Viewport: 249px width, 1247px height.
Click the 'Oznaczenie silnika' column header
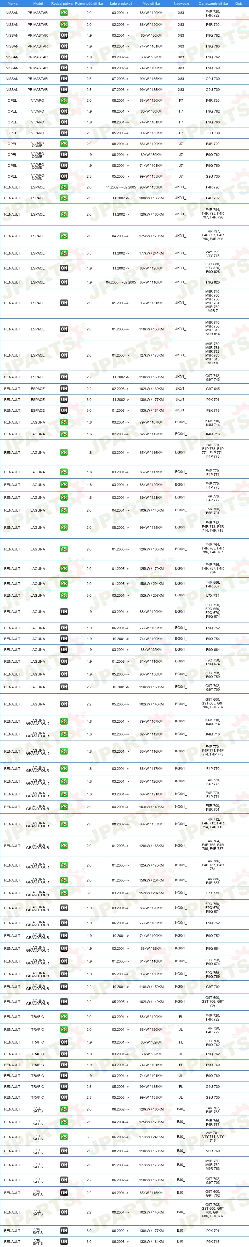(x=213, y=4)
